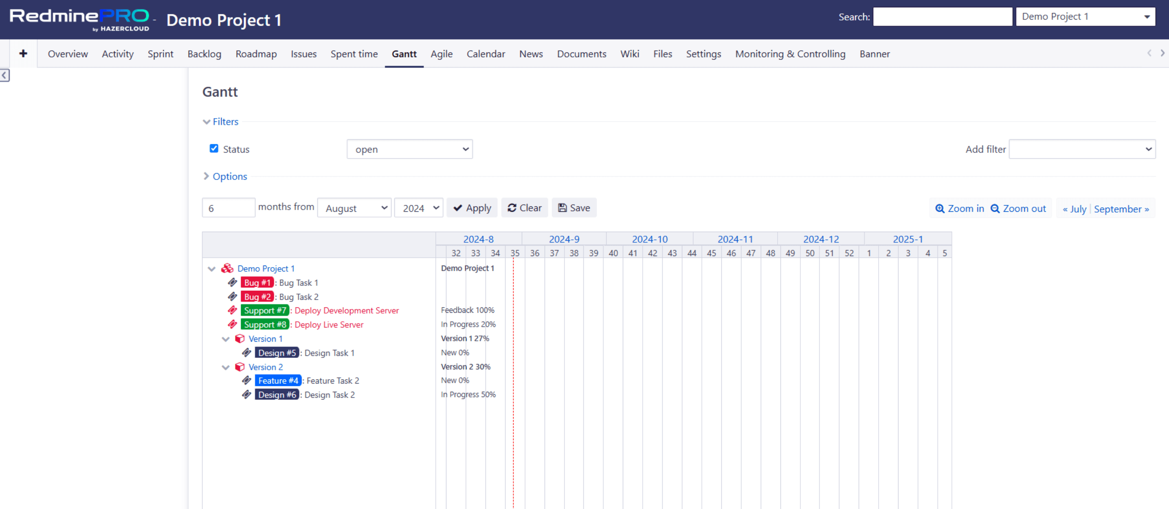Expand the Options section
The width and height of the screenshot is (1169, 509).
tap(229, 176)
